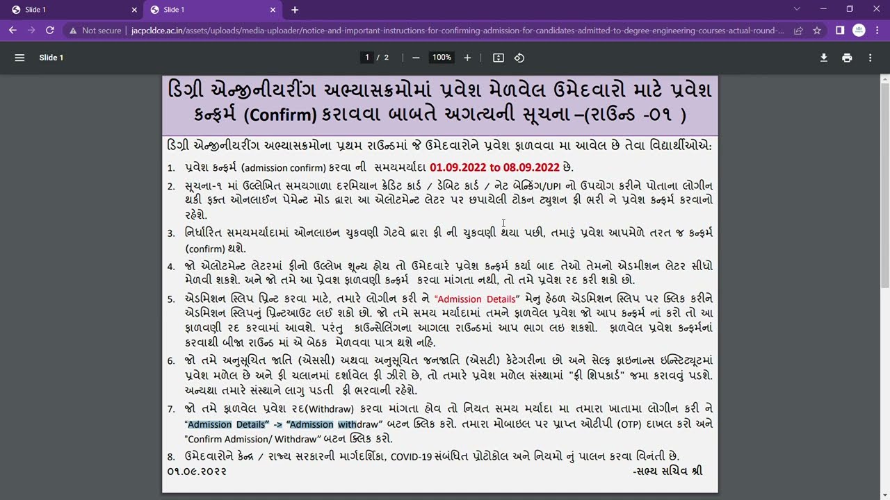This screenshot has width=890, height=500.
Task: Click the 100% zoom level field
Action: click(442, 58)
